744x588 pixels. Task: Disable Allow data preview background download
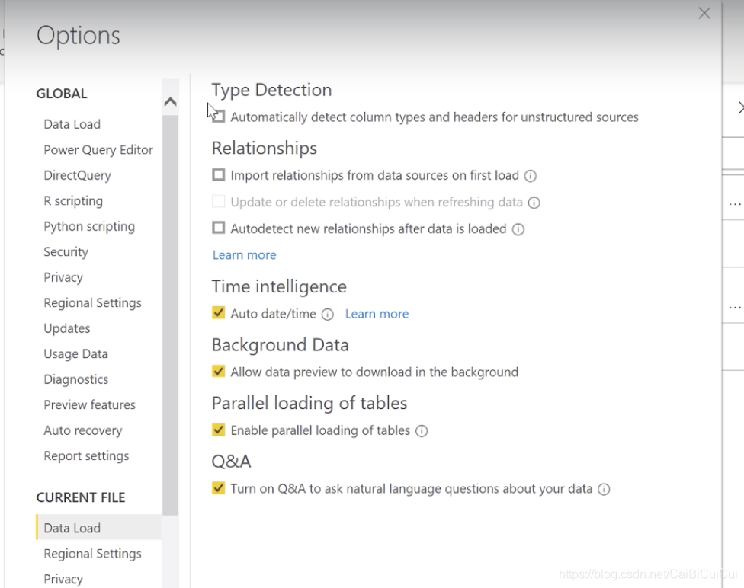(x=218, y=371)
